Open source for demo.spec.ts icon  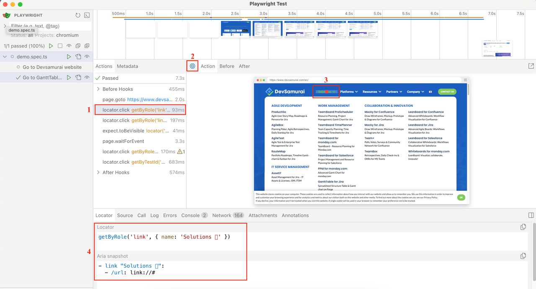click(x=78, y=57)
